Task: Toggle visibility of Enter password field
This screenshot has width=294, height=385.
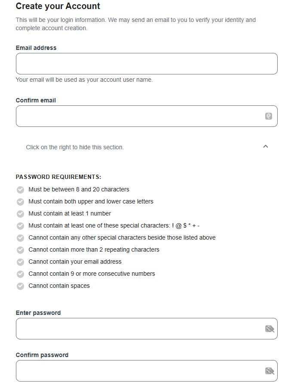Action: click(x=269, y=329)
